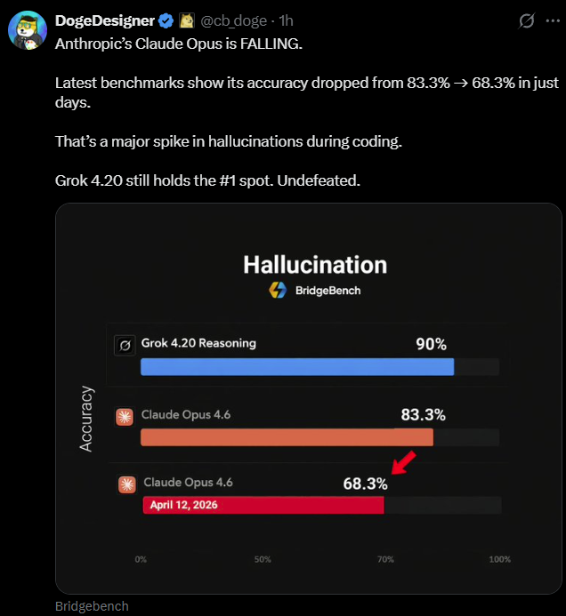Screen dimensions: 566x616
Task: Click the orange 83.3% accuracy bar
Action: coord(287,437)
